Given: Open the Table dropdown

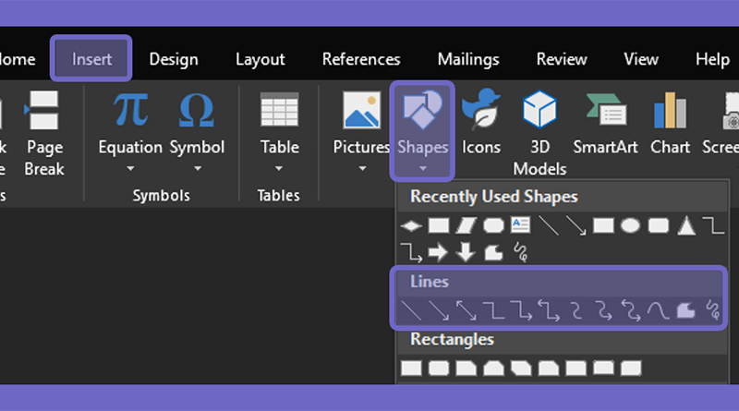Looking at the screenshot, I should click(x=279, y=133).
